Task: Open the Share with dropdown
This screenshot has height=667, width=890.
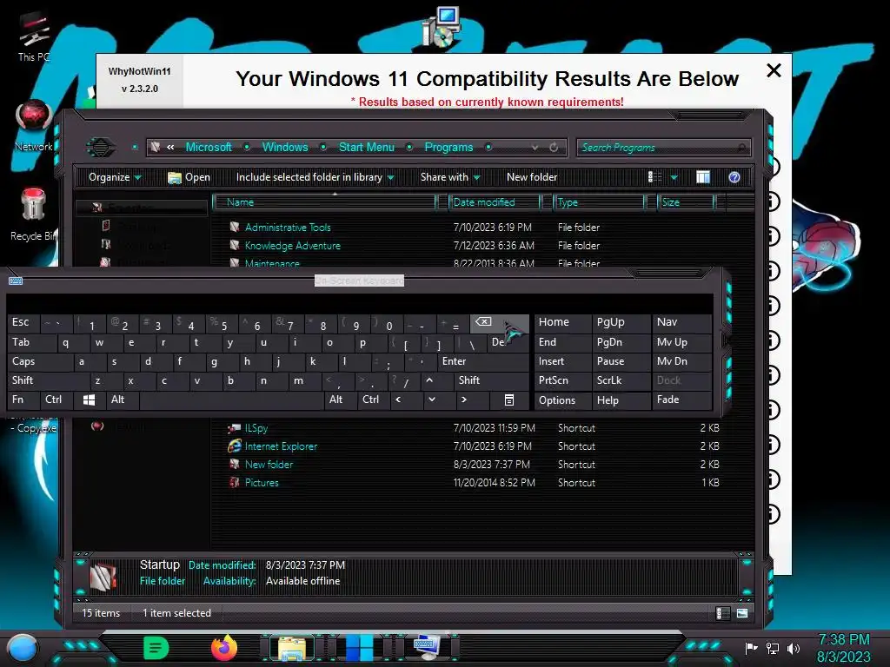Action: pos(450,177)
